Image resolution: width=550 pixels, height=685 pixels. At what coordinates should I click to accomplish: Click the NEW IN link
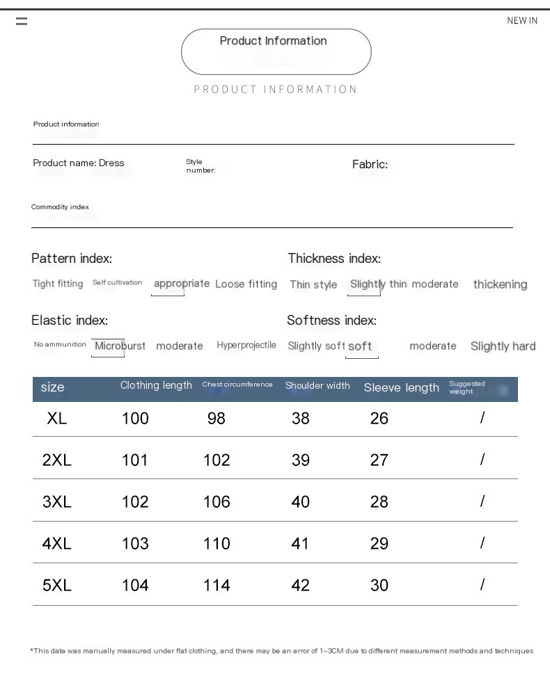click(522, 21)
